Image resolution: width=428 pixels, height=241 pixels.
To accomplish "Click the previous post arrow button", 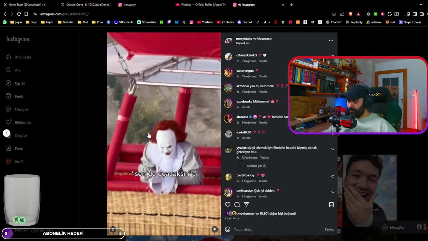I will point(7,133).
